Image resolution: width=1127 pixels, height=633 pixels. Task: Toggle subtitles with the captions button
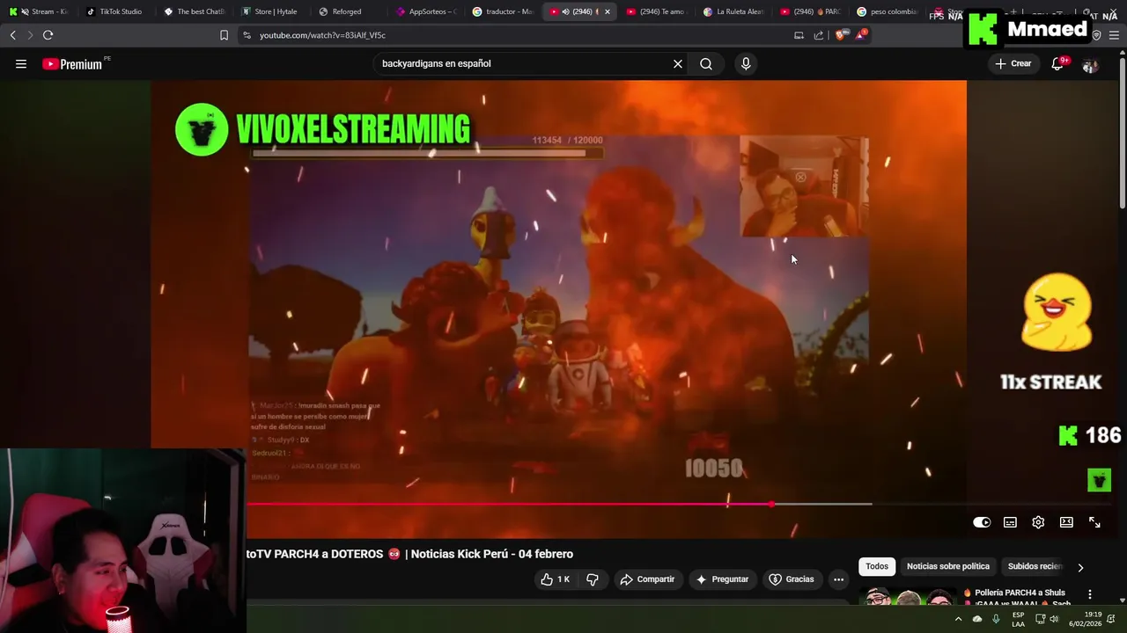click(x=1010, y=522)
